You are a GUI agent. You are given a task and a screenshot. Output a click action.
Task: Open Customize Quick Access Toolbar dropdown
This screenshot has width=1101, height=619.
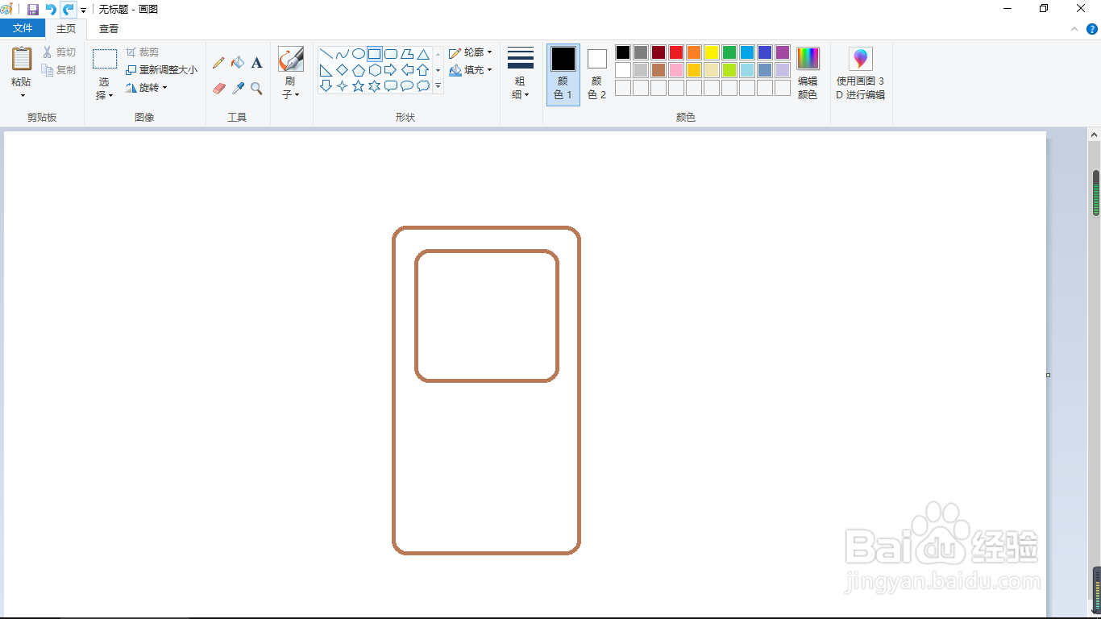point(83,10)
